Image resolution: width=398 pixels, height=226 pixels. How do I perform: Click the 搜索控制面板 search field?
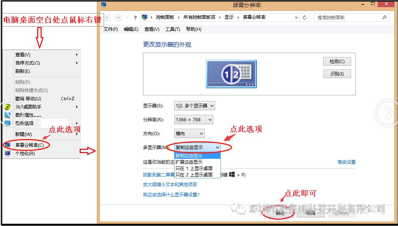tap(351, 18)
